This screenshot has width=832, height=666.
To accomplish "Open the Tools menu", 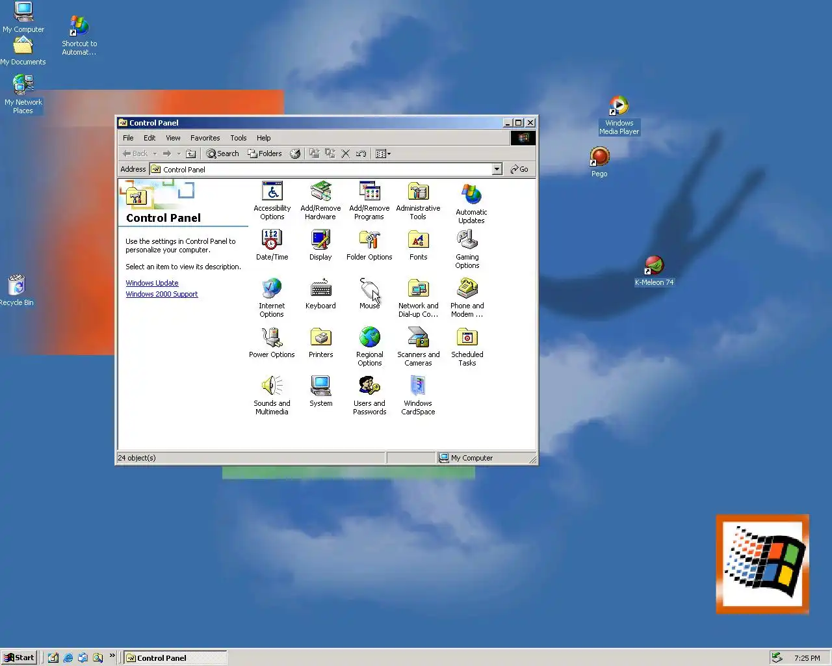I will tap(239, 138).
